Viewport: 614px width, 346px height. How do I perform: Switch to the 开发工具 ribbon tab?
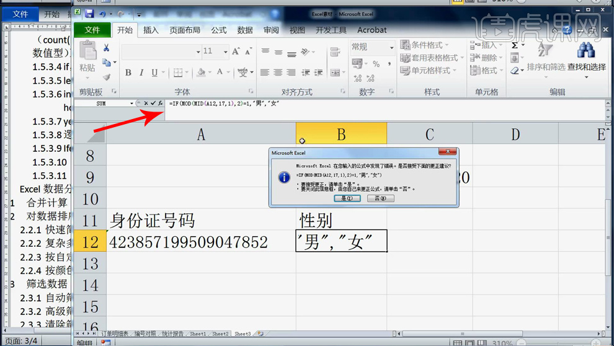point(331,30)
